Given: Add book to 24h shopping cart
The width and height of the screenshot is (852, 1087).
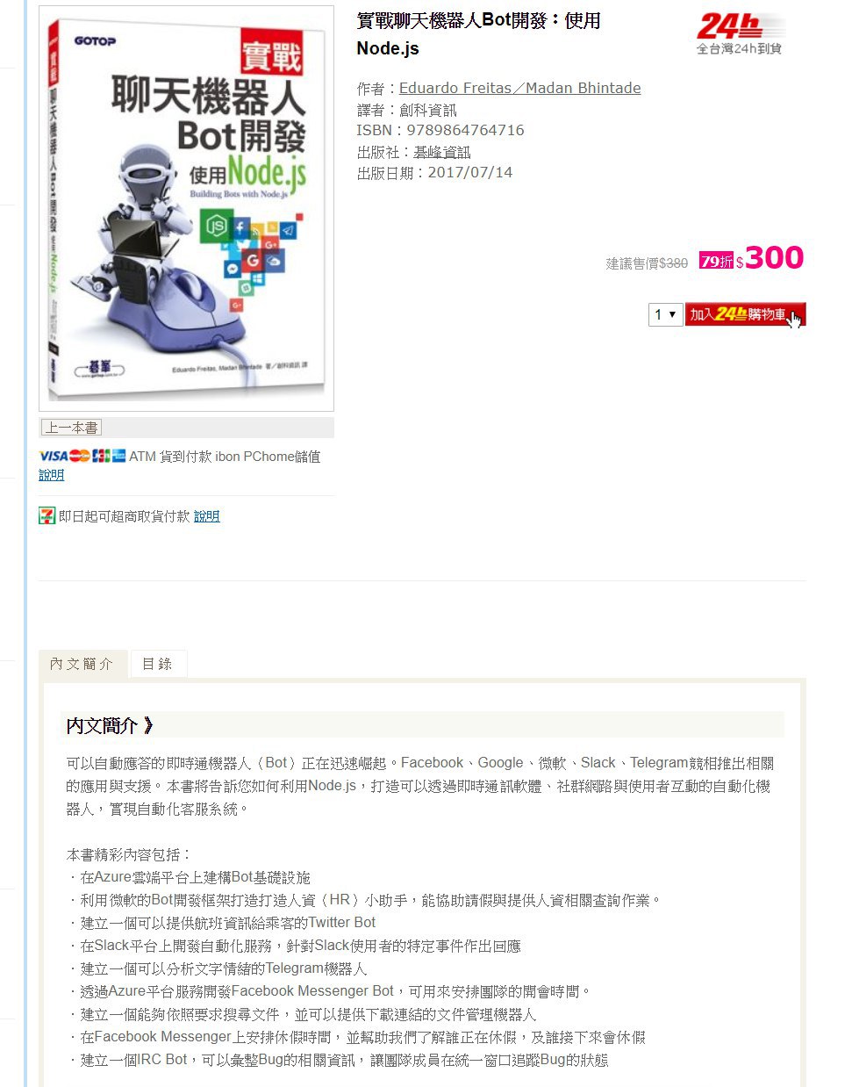Looking at the screenshot, I should point(745,314).
